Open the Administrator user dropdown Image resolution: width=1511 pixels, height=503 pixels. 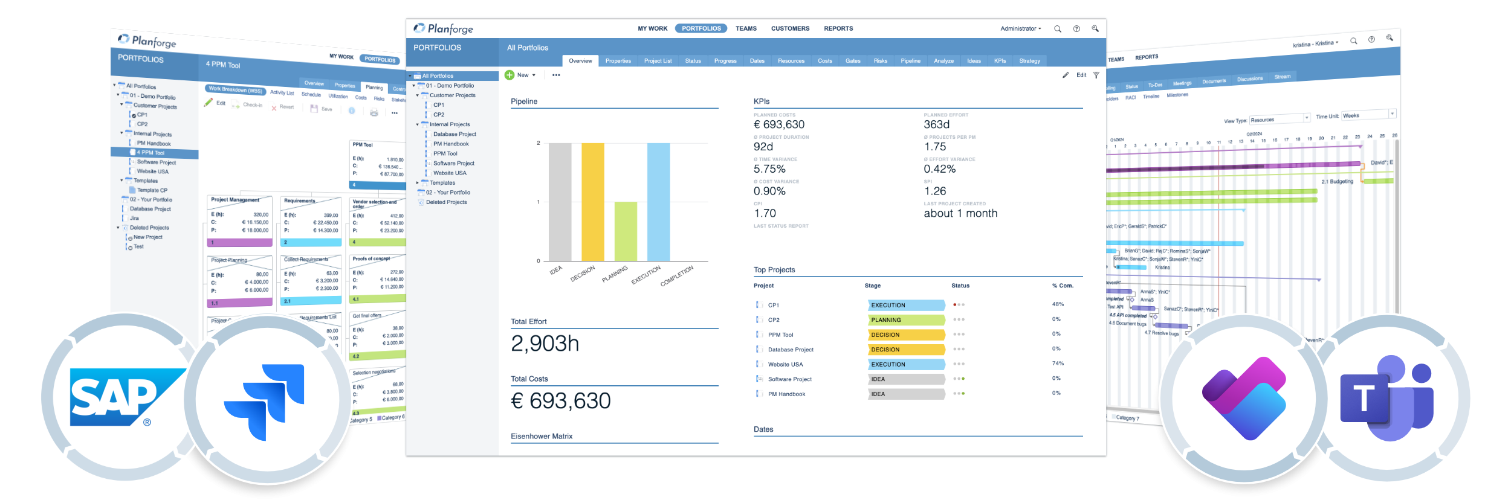pos(1020,29)
